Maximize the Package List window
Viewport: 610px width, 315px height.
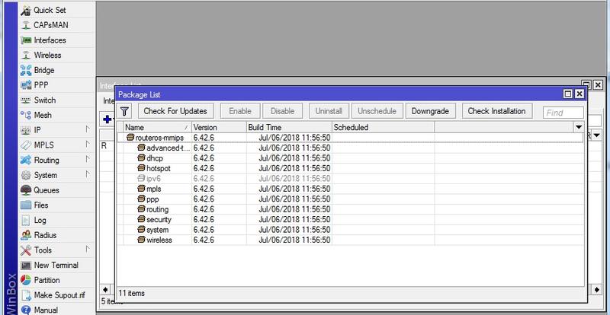pos(568,94)
